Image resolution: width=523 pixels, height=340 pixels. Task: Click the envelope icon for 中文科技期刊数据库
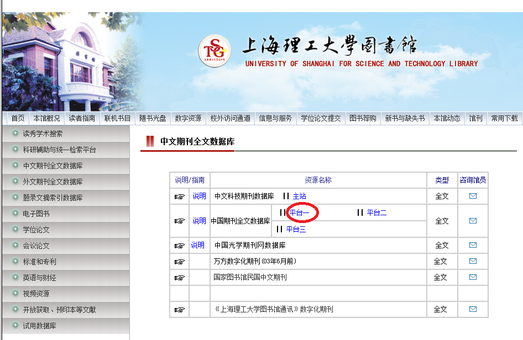pyautogui.click(x=473, y=196)
